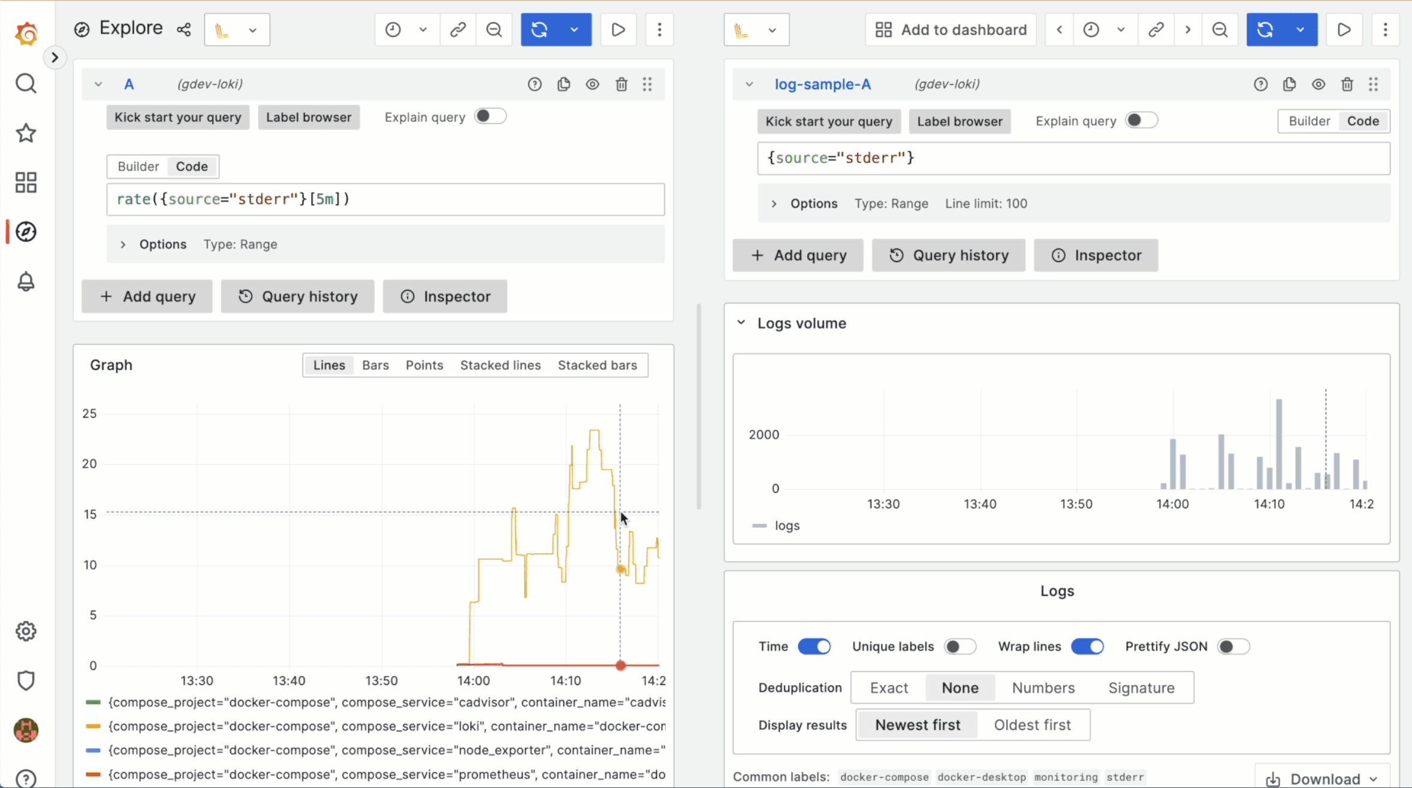Open the Label browser for log-sample-A
Screen dimensions: 1412x788
(959, 121)
